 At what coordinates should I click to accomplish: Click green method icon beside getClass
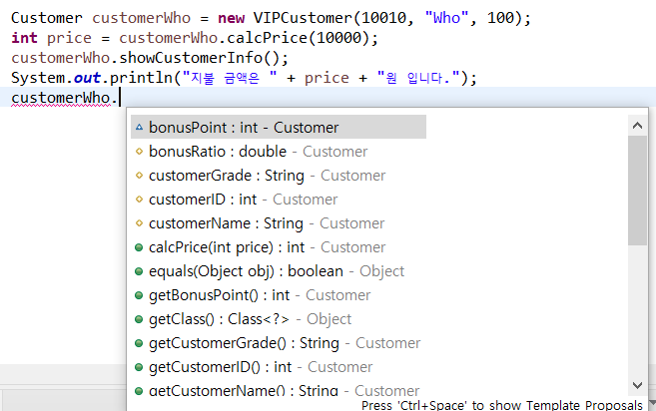pyautogui.click(x=139, y=319)
